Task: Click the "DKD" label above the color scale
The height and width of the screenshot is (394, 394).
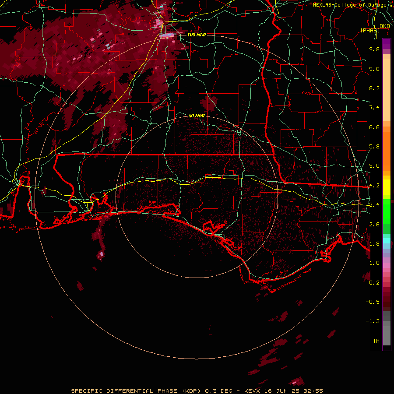Action: (384, 26)
